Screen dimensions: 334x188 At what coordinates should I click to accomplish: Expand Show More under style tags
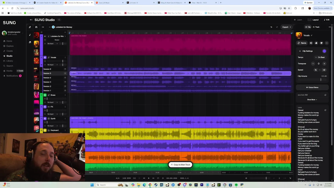312,99
